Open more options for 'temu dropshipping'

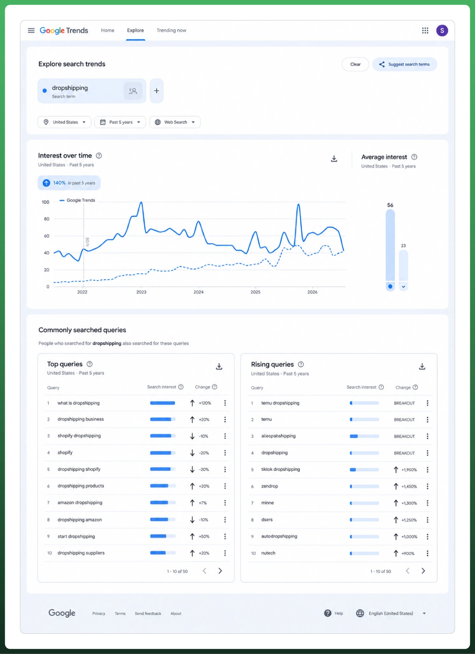(427, 403)
